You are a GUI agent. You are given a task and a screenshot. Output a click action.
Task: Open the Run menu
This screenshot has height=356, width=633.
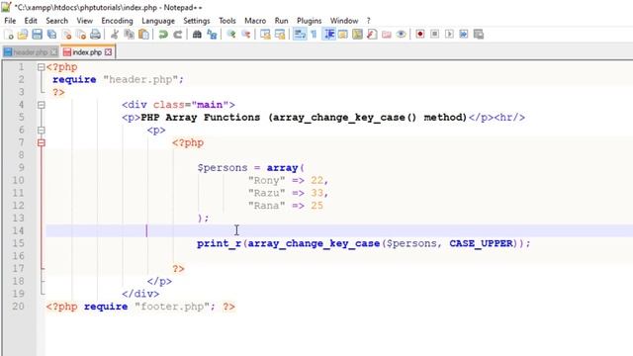coord(281,21)
